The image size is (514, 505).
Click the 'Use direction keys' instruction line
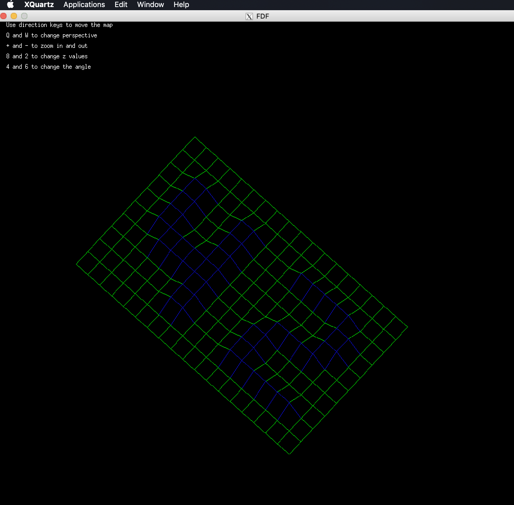pyautogui.click(x=59, y=25)
